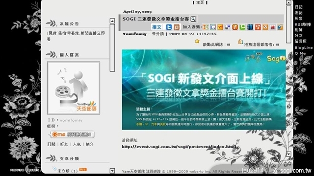Click the 推文 share button
314x176 pixels.
click(x=157, y=27)
